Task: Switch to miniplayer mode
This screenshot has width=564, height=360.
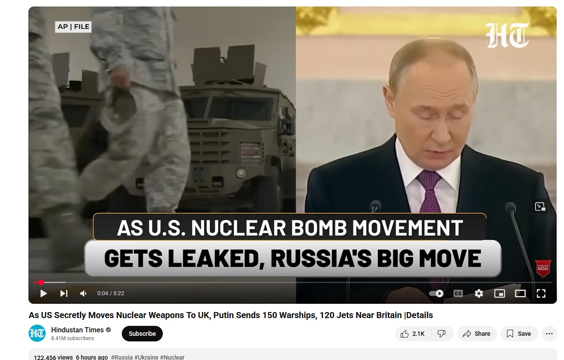Action: tap(500, 293)
